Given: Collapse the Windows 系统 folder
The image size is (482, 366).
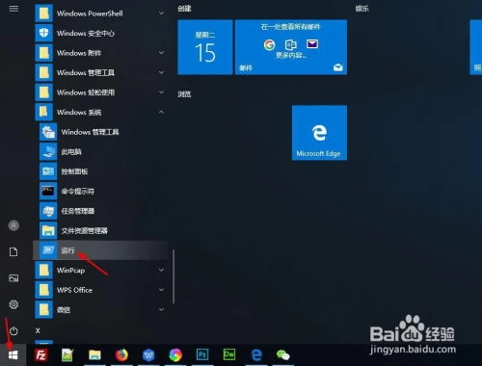Looking at the screenshot, I should pyautogui.click(x=100, y=112).
